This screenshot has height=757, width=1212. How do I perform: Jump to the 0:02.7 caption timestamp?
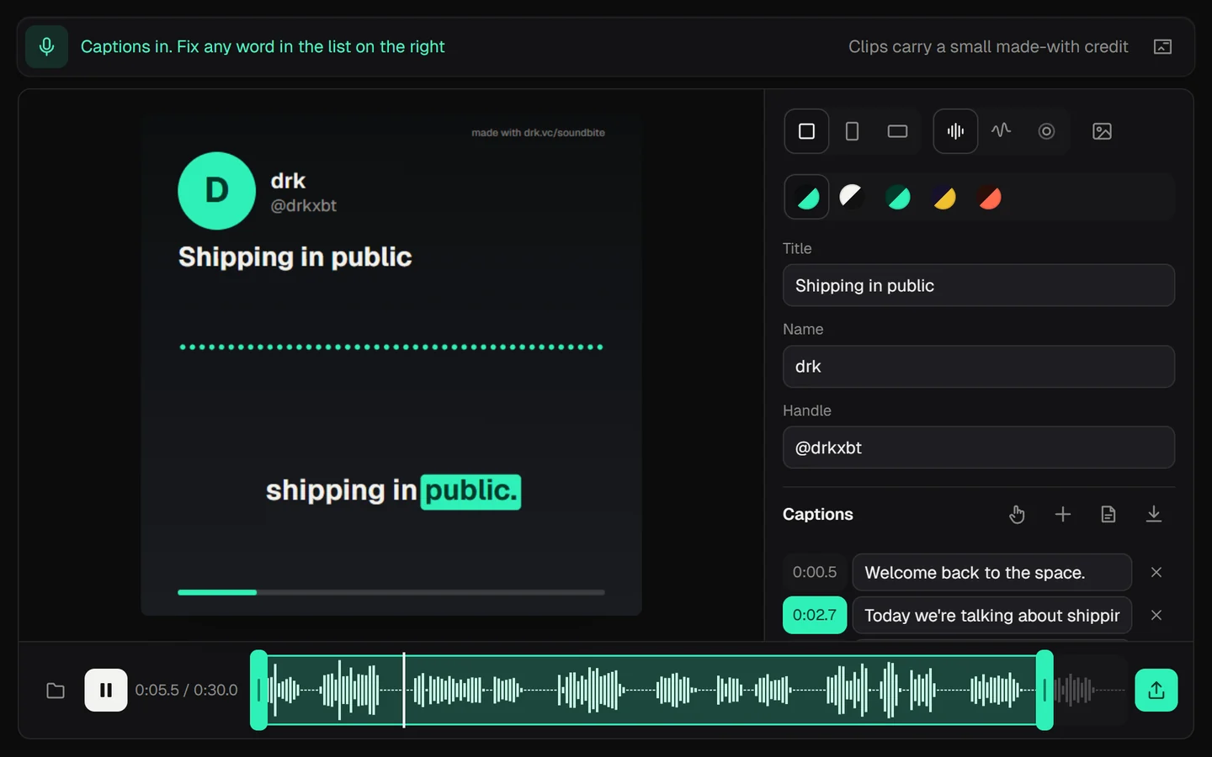tap(815, 615)
